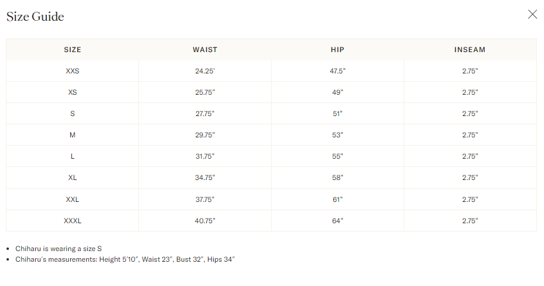Click the 'Chiharu is wearing a size S' note
544x286 pixels.
pyautogui.click(x=59, y=249)
